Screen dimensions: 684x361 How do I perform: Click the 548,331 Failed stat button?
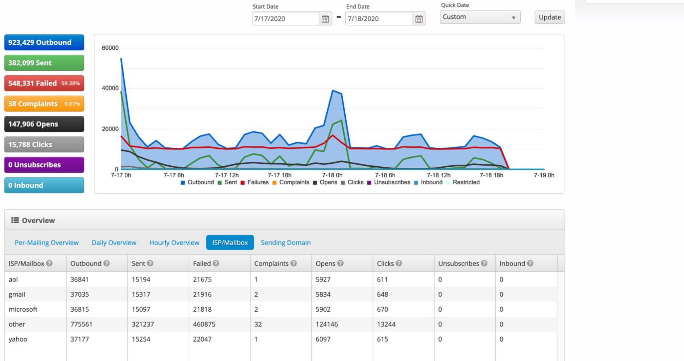(44, 83)
